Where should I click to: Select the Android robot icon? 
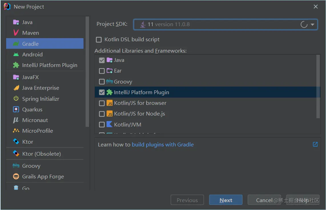point(16,54)
